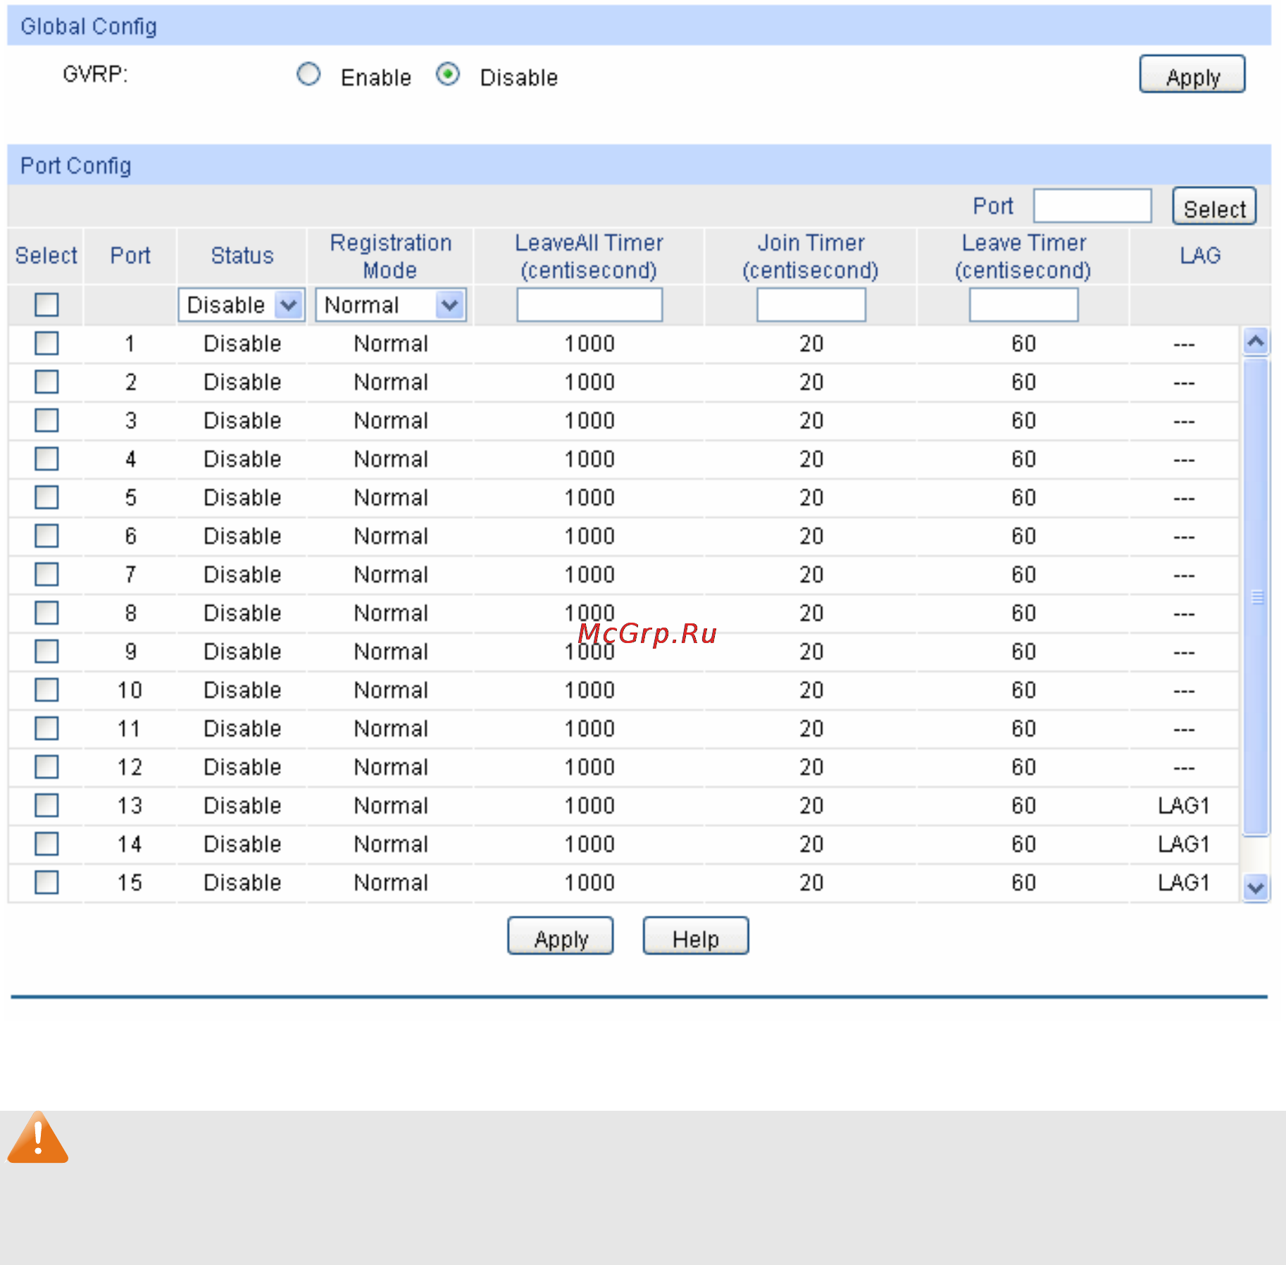This screenshot has height=1265, width=1286.
Task: Click the Disable status of port 7
Action: click(242, 575)
